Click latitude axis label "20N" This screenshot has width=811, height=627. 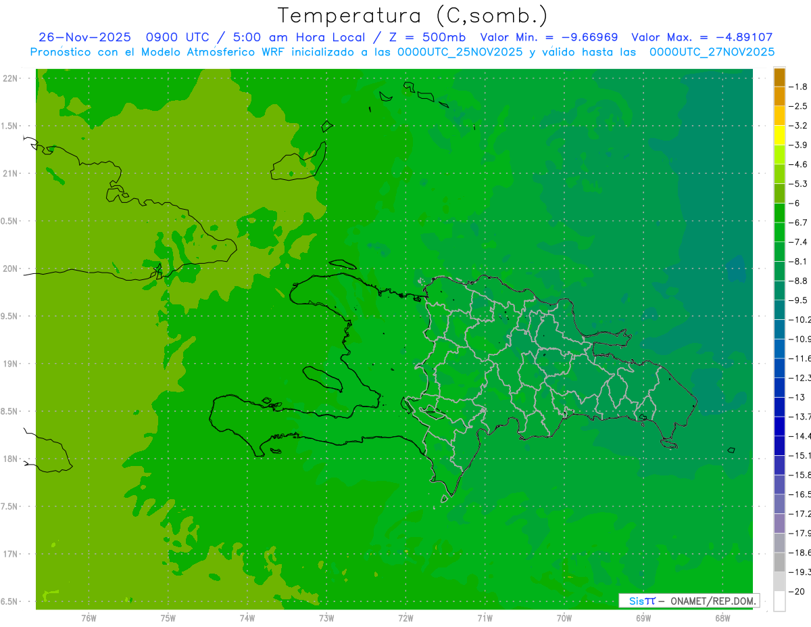coord(11,269)
